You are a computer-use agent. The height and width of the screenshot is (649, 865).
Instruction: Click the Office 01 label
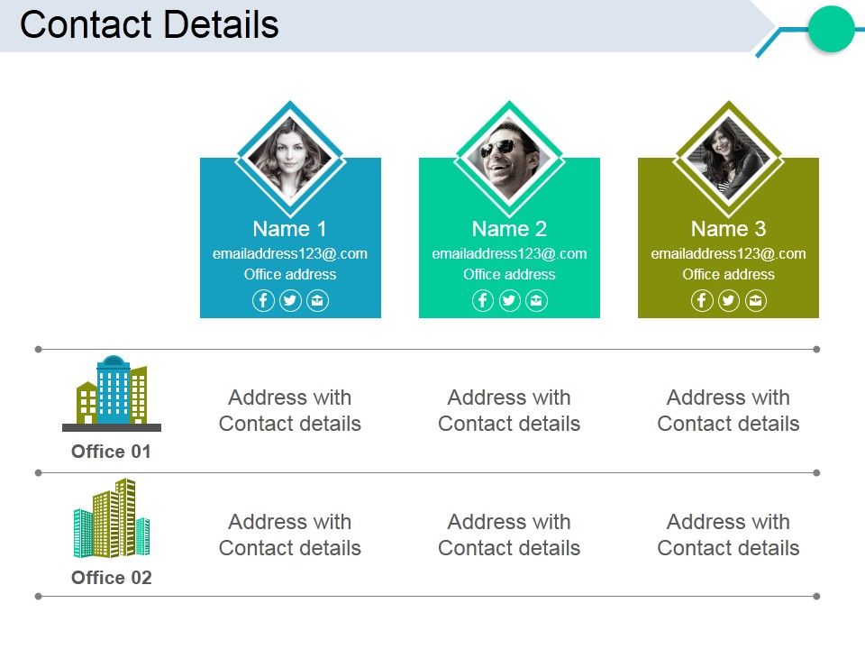pos(111,452)
